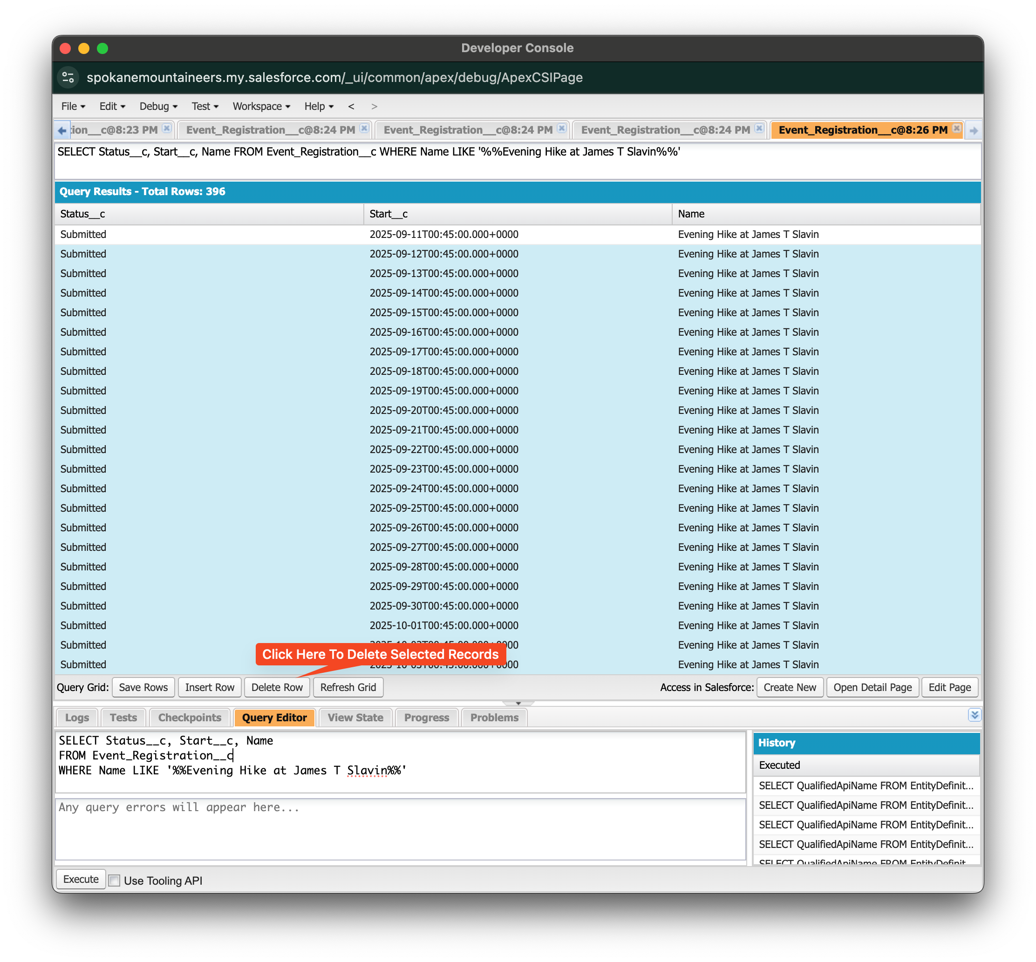Sort by the Start__c column header
The height and width of the screenshot is (962, 1036).
tap(517, 214)
